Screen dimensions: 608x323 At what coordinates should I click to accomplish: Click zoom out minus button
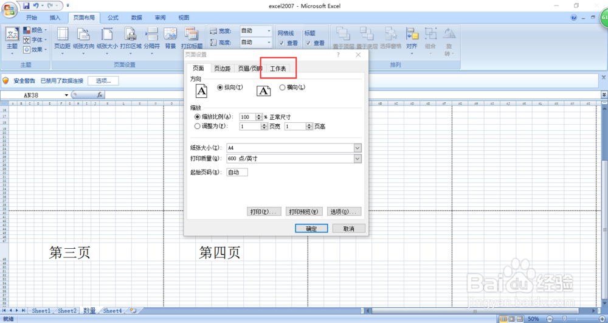click(x=550, y=319)
